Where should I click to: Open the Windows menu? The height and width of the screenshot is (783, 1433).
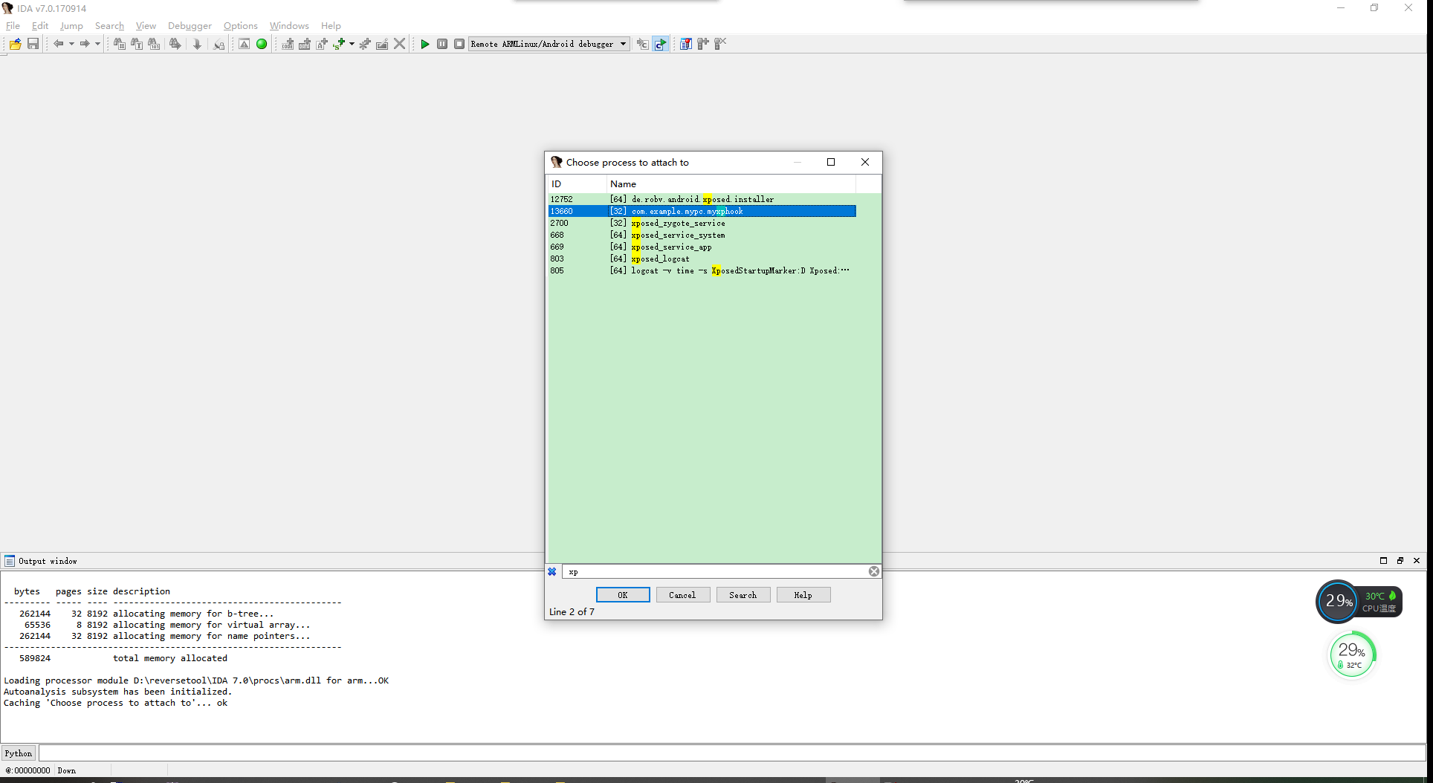(x=289, y=25)
